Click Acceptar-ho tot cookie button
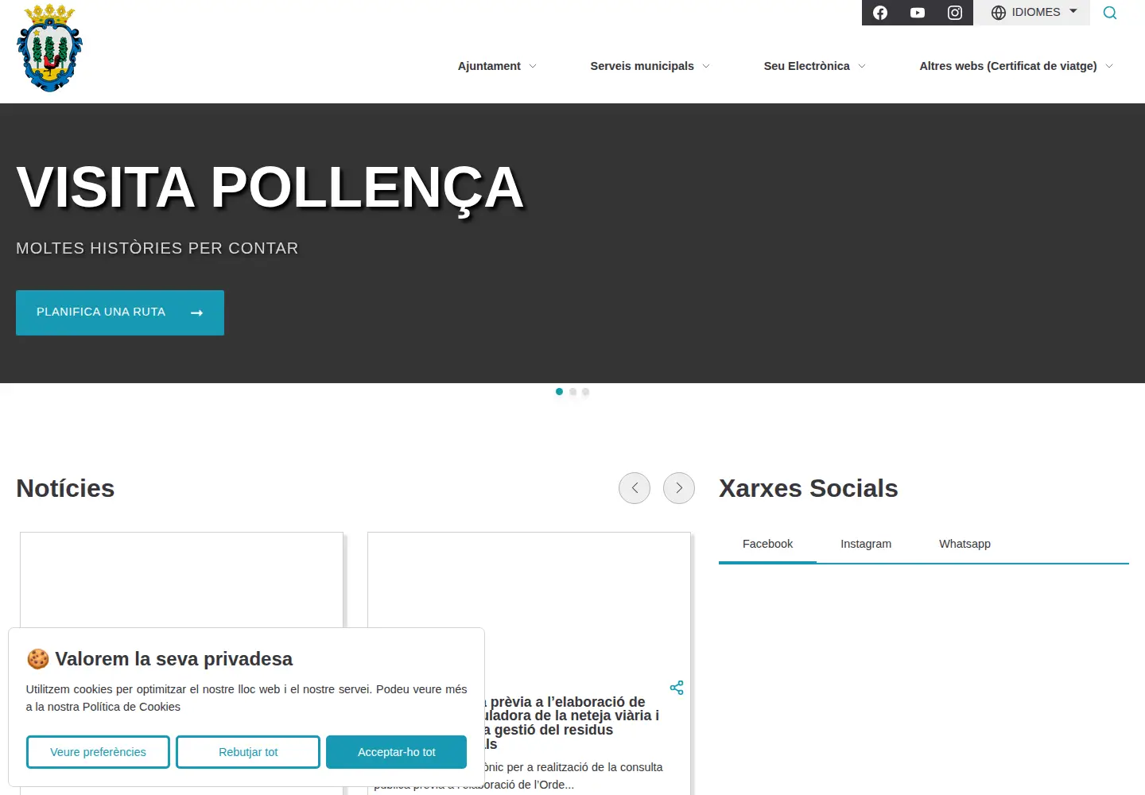This screenshot has width=1145, height=795. [x=397, y=752]
